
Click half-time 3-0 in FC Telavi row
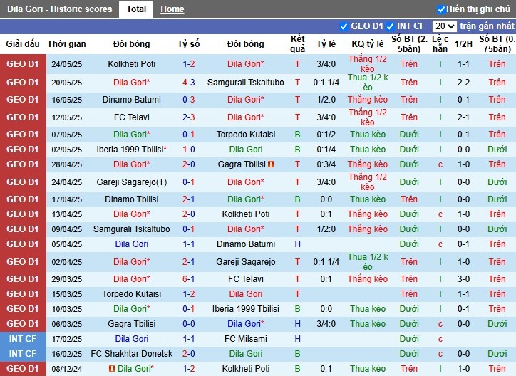pos(463,278)
